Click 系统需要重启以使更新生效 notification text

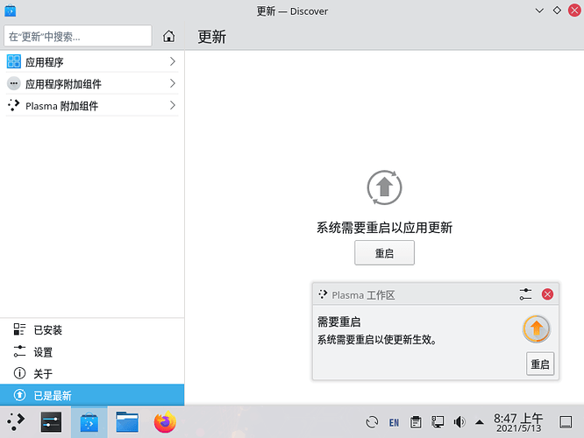click(x=376, y=340)
